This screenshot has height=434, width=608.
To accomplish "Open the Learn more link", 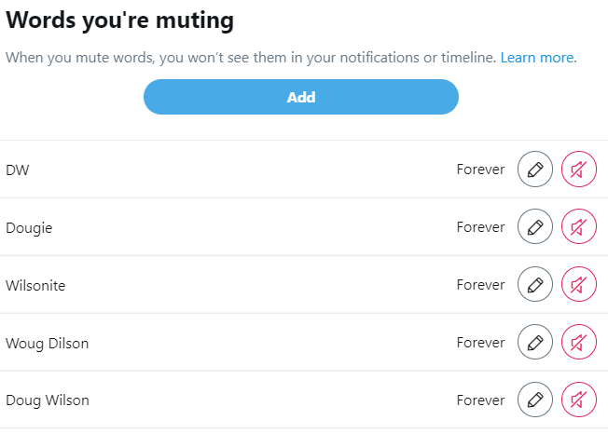I will tap(539, 58).
